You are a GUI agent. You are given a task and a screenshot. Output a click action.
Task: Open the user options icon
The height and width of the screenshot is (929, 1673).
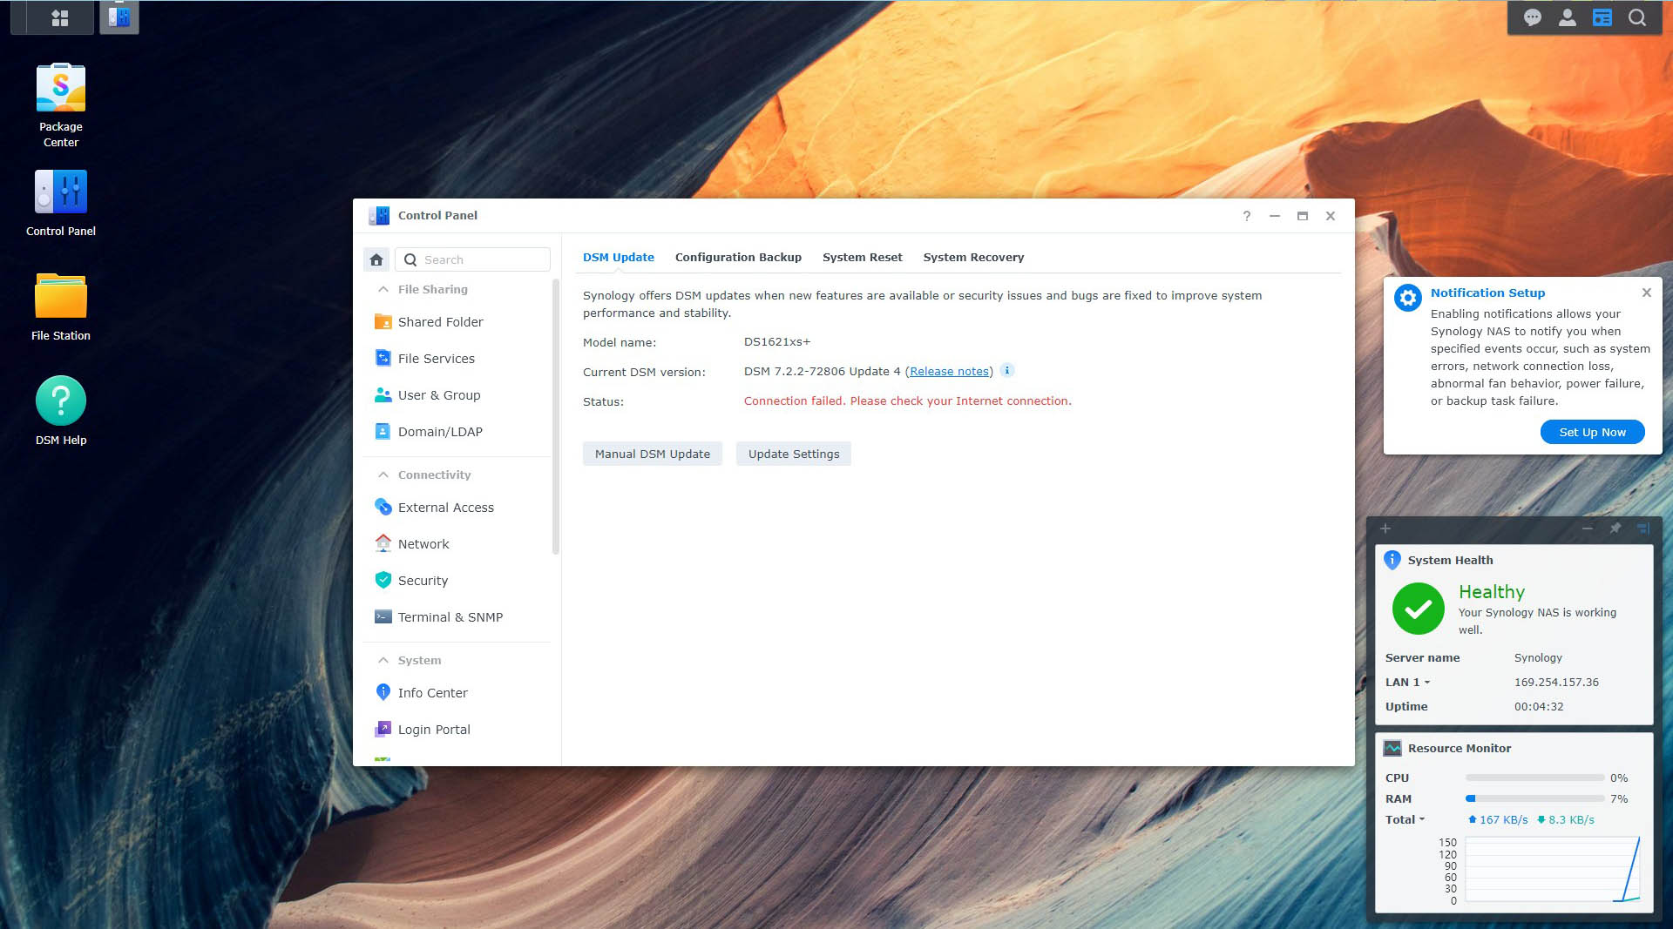(x=1568, y=17)
